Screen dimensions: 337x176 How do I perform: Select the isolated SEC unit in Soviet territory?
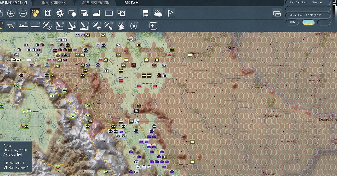pos(192,142)
